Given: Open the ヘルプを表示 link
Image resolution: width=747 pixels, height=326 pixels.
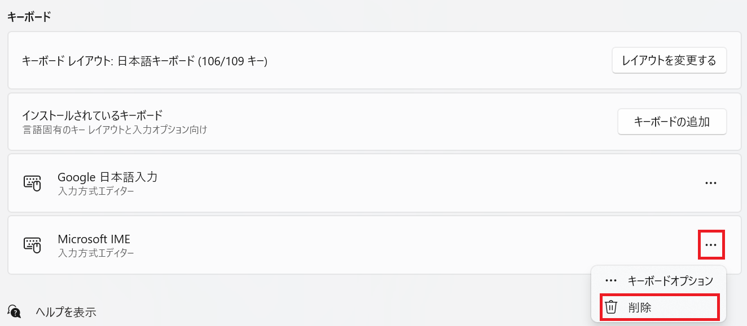Looking at the screenshot, I should (65, 311).
